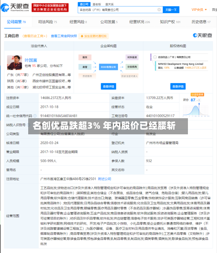Click 查看详情 under 股权结构图
217x253 pixels.
pos(178,87)
